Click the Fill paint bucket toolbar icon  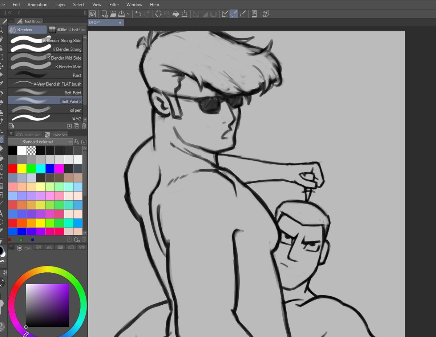coord(176,14)
